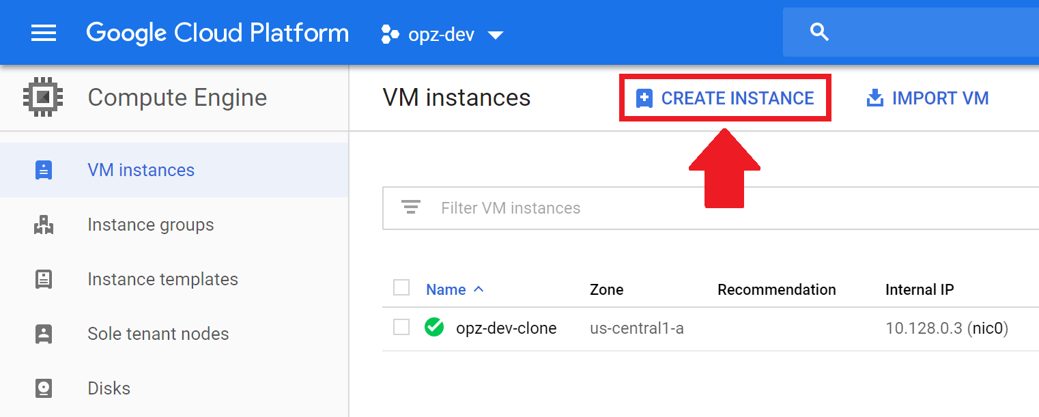The image size is (1039, 417).
Task: Click the us-central1-a zone cell
Action: tap(637, 328)
